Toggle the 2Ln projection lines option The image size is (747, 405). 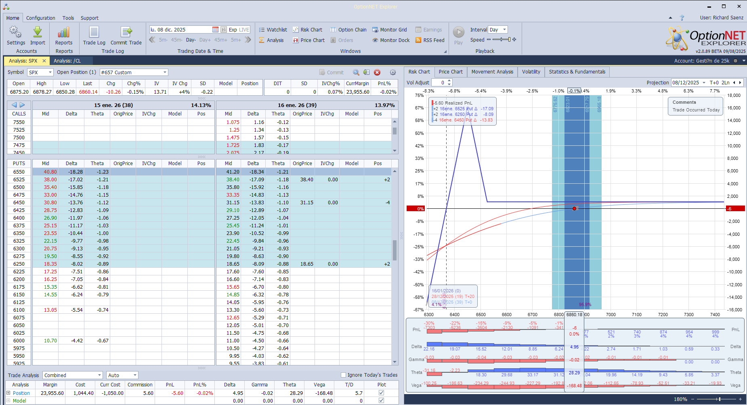(x=726, y=82)
